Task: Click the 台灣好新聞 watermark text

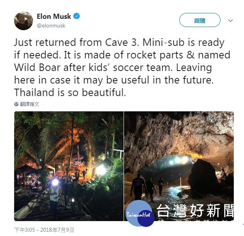Action: point(195,211)
